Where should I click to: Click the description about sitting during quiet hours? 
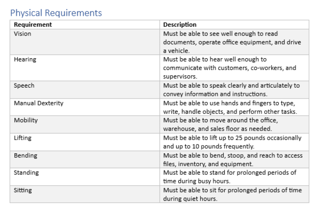click(x=232, y=194)
